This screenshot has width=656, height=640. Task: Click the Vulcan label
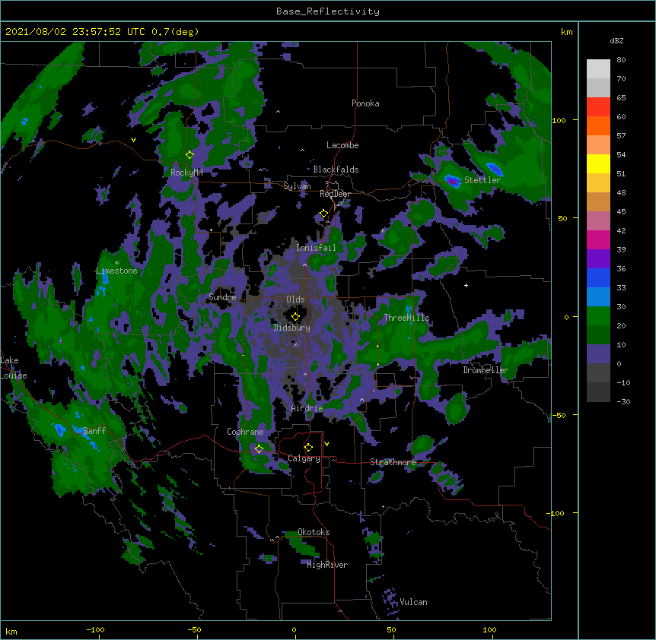coord(413,602)
